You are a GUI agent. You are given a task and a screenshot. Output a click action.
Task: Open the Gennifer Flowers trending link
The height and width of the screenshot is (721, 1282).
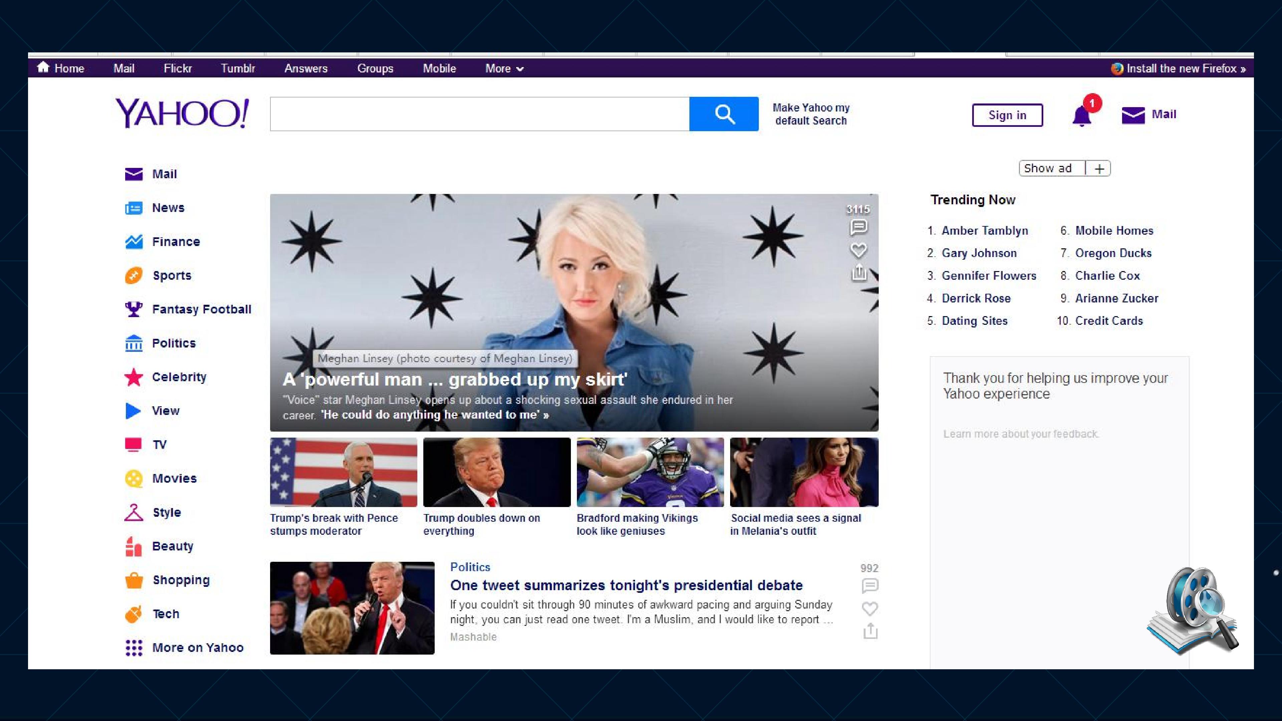[989, 275]
